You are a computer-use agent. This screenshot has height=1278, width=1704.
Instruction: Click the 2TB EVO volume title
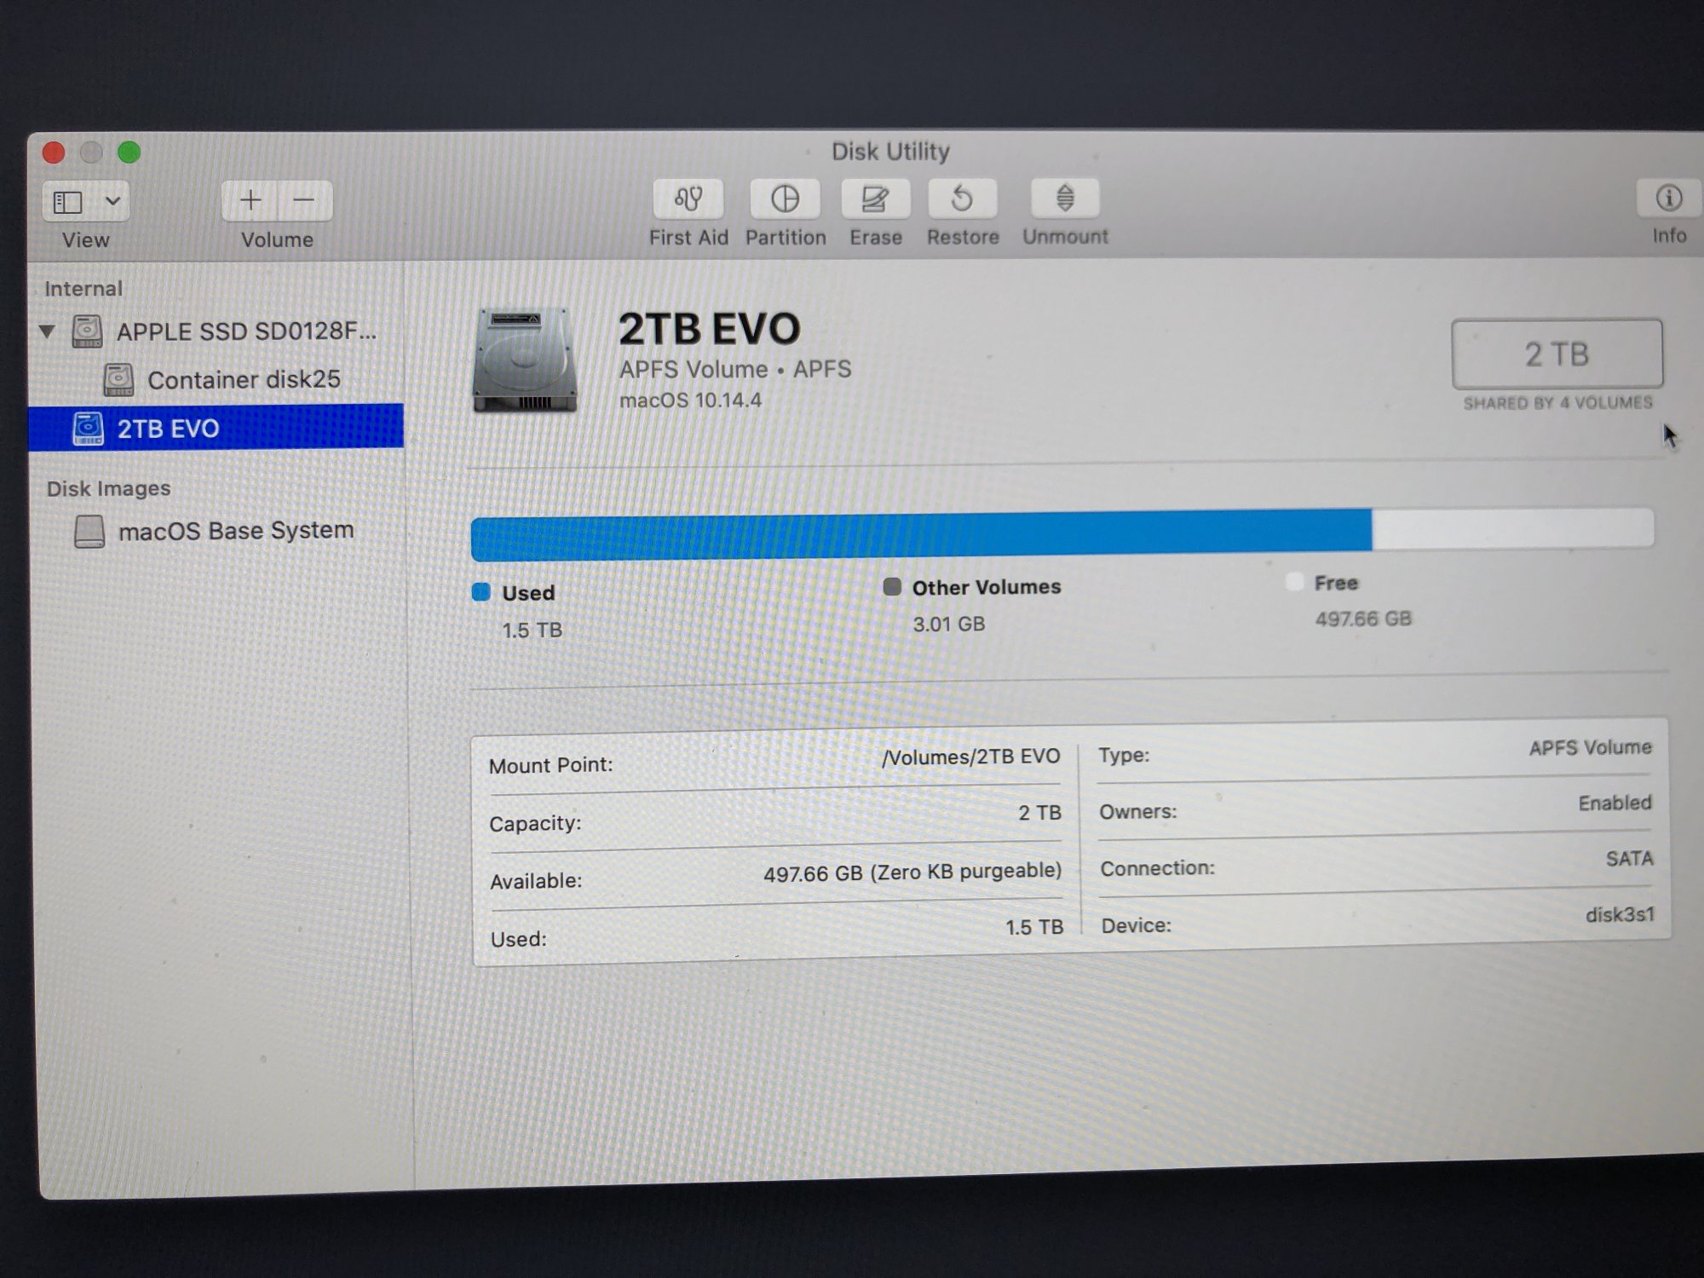pos(710,329)
